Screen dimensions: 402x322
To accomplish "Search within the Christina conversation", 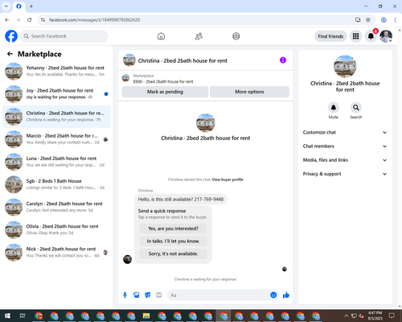I will coord(356,108).
